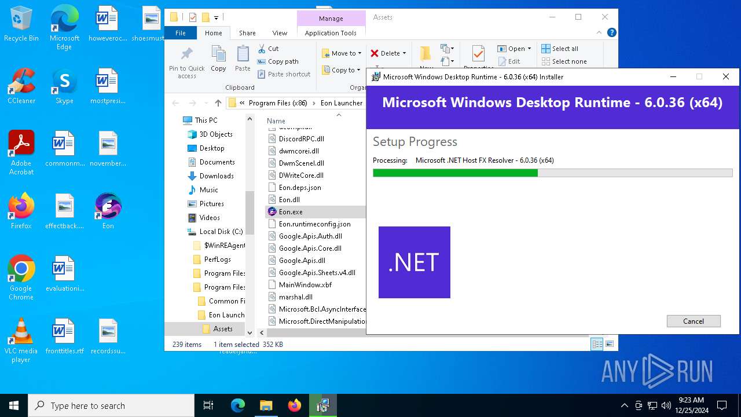Screen dimensions: 741x417
Task: Open Firefox from the taskbar
Action: pos(294,405)
